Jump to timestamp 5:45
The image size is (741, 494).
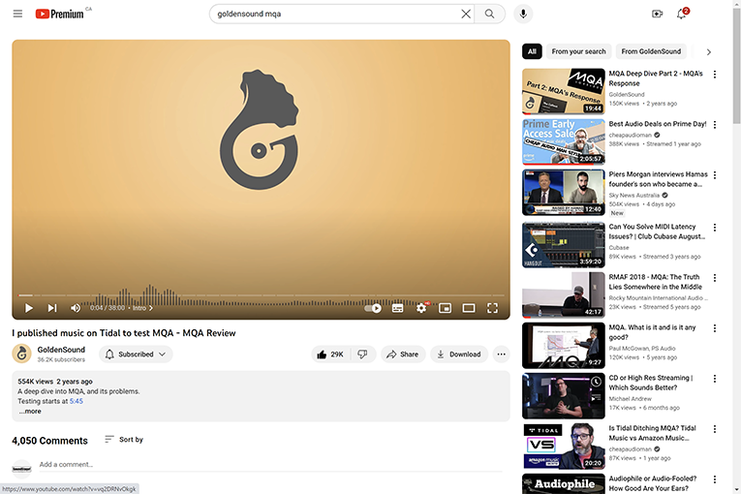[x=77, y=401]
